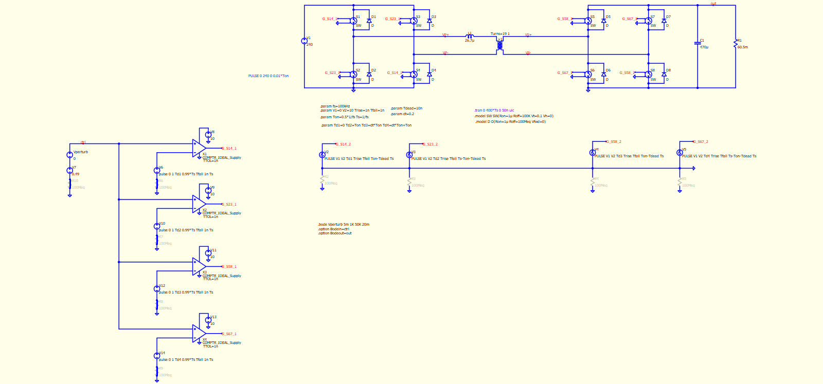
Task: Click '.option Bodein=ctrl' directive
Action: click(333, 229)
